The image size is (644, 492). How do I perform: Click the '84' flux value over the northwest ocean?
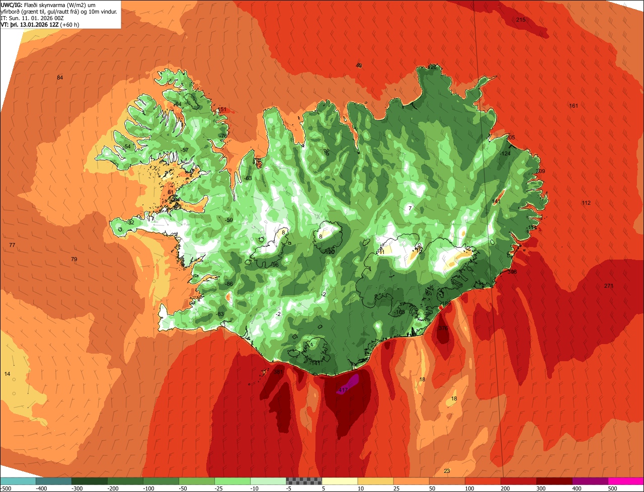pos(60,77)
